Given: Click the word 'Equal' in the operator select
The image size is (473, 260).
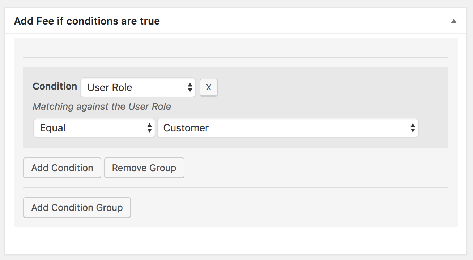Looking at the screenshot, I should 53,128.
